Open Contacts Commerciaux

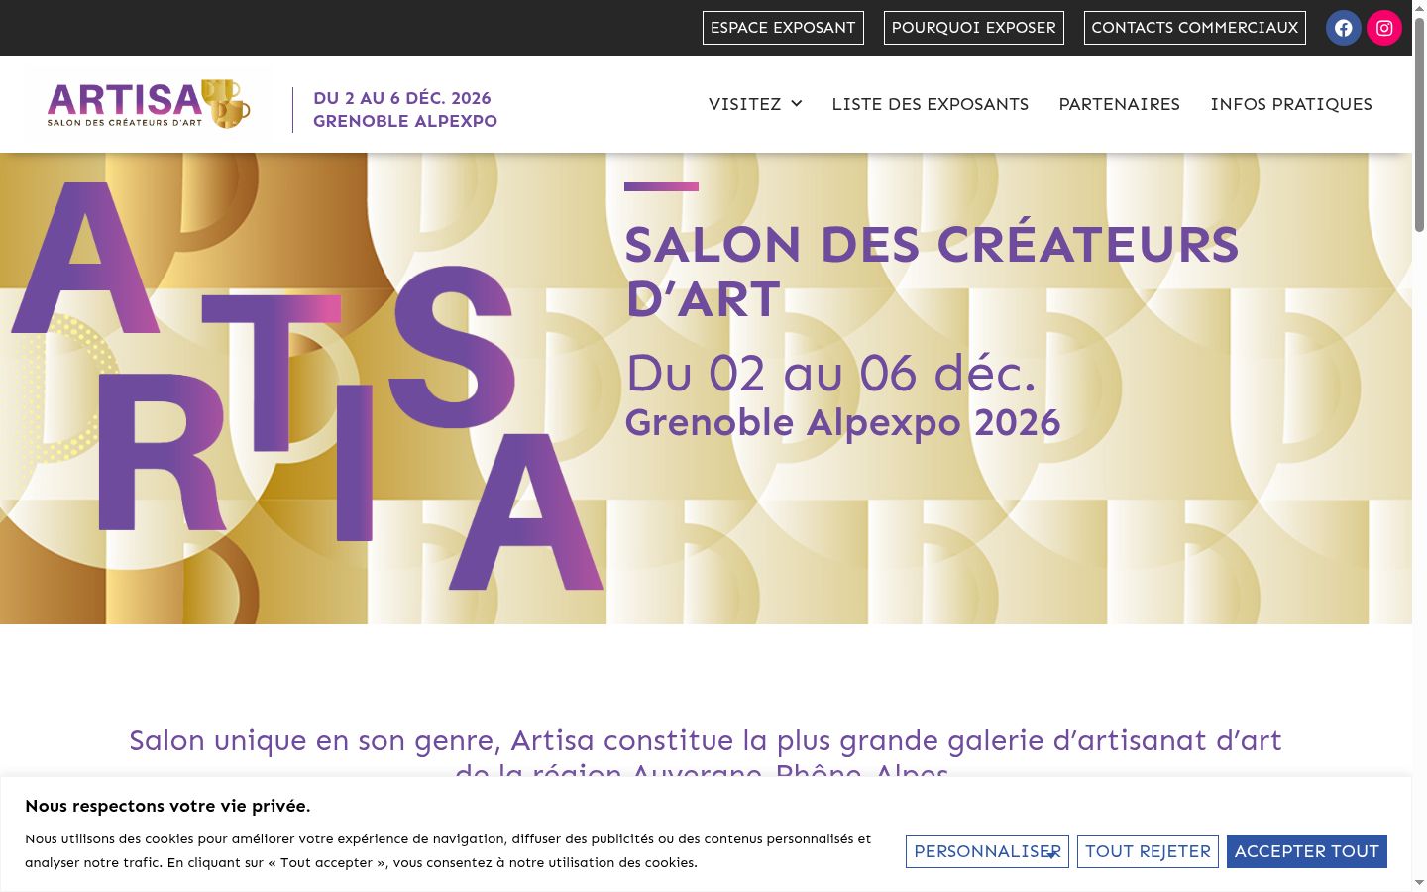point(1195,28)
